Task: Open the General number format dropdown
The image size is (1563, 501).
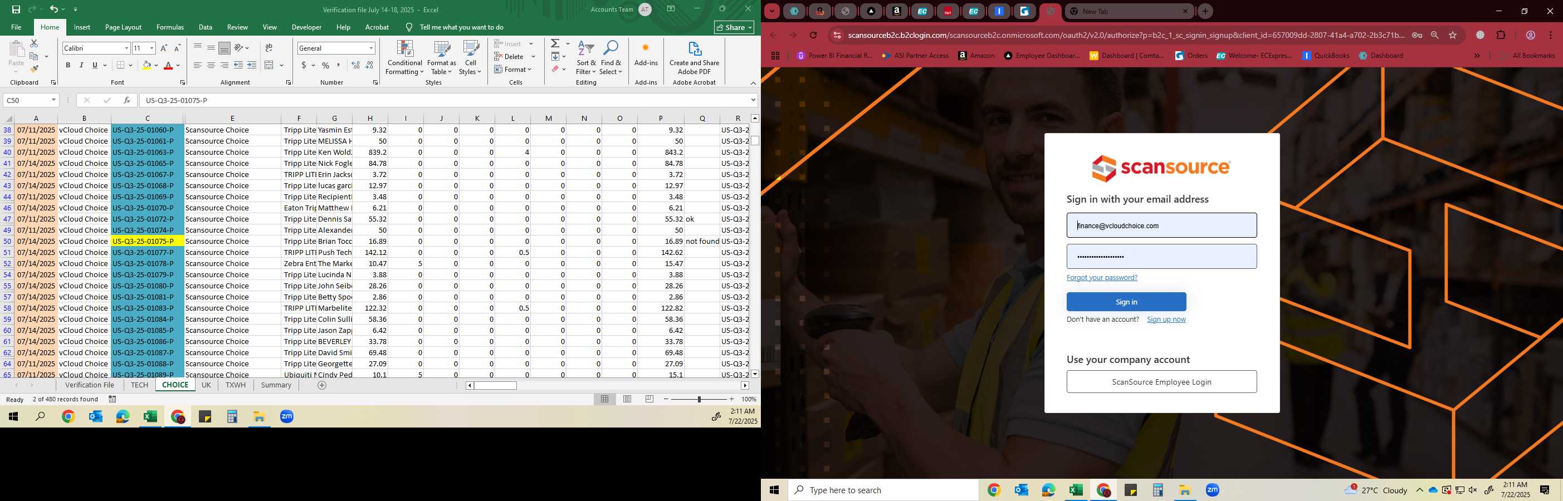Action: 371,48
